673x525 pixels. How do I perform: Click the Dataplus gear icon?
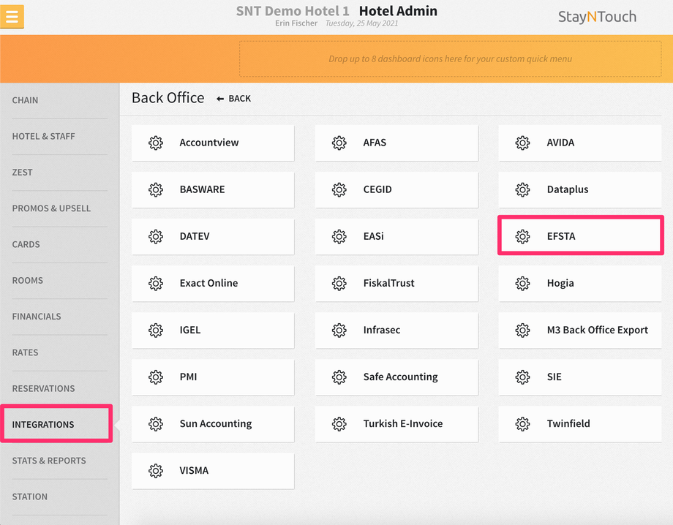point(522,189)
